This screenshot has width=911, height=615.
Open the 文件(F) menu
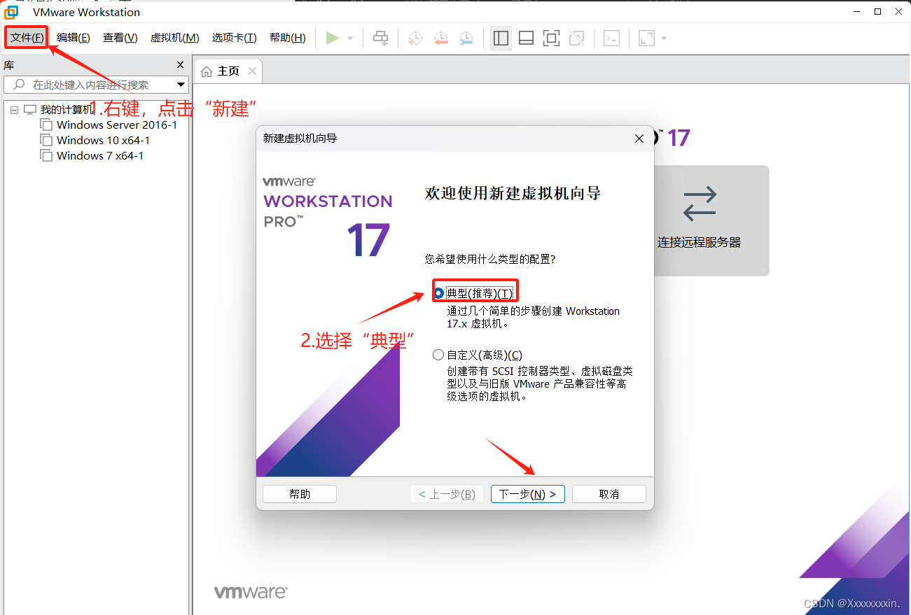click(x=27, y=38)
